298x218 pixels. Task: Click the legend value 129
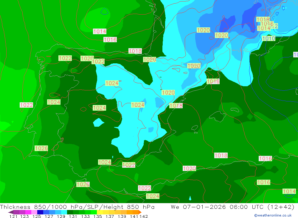(x=61, y=216)
